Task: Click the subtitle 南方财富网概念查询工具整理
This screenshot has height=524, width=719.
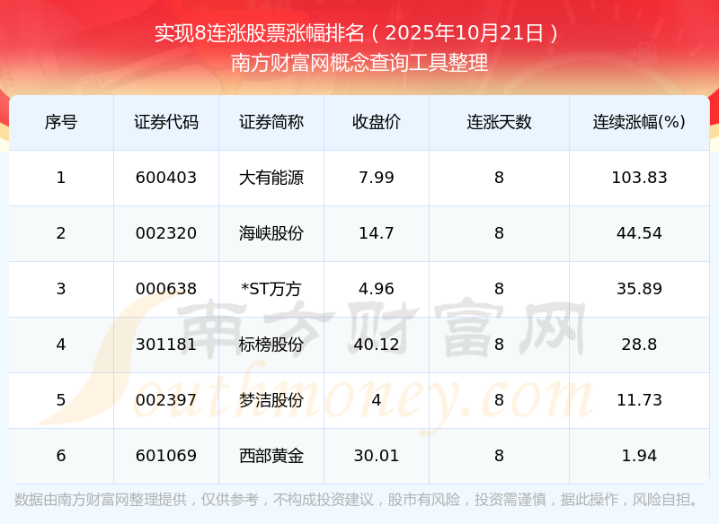Action: tap(359, 63)
